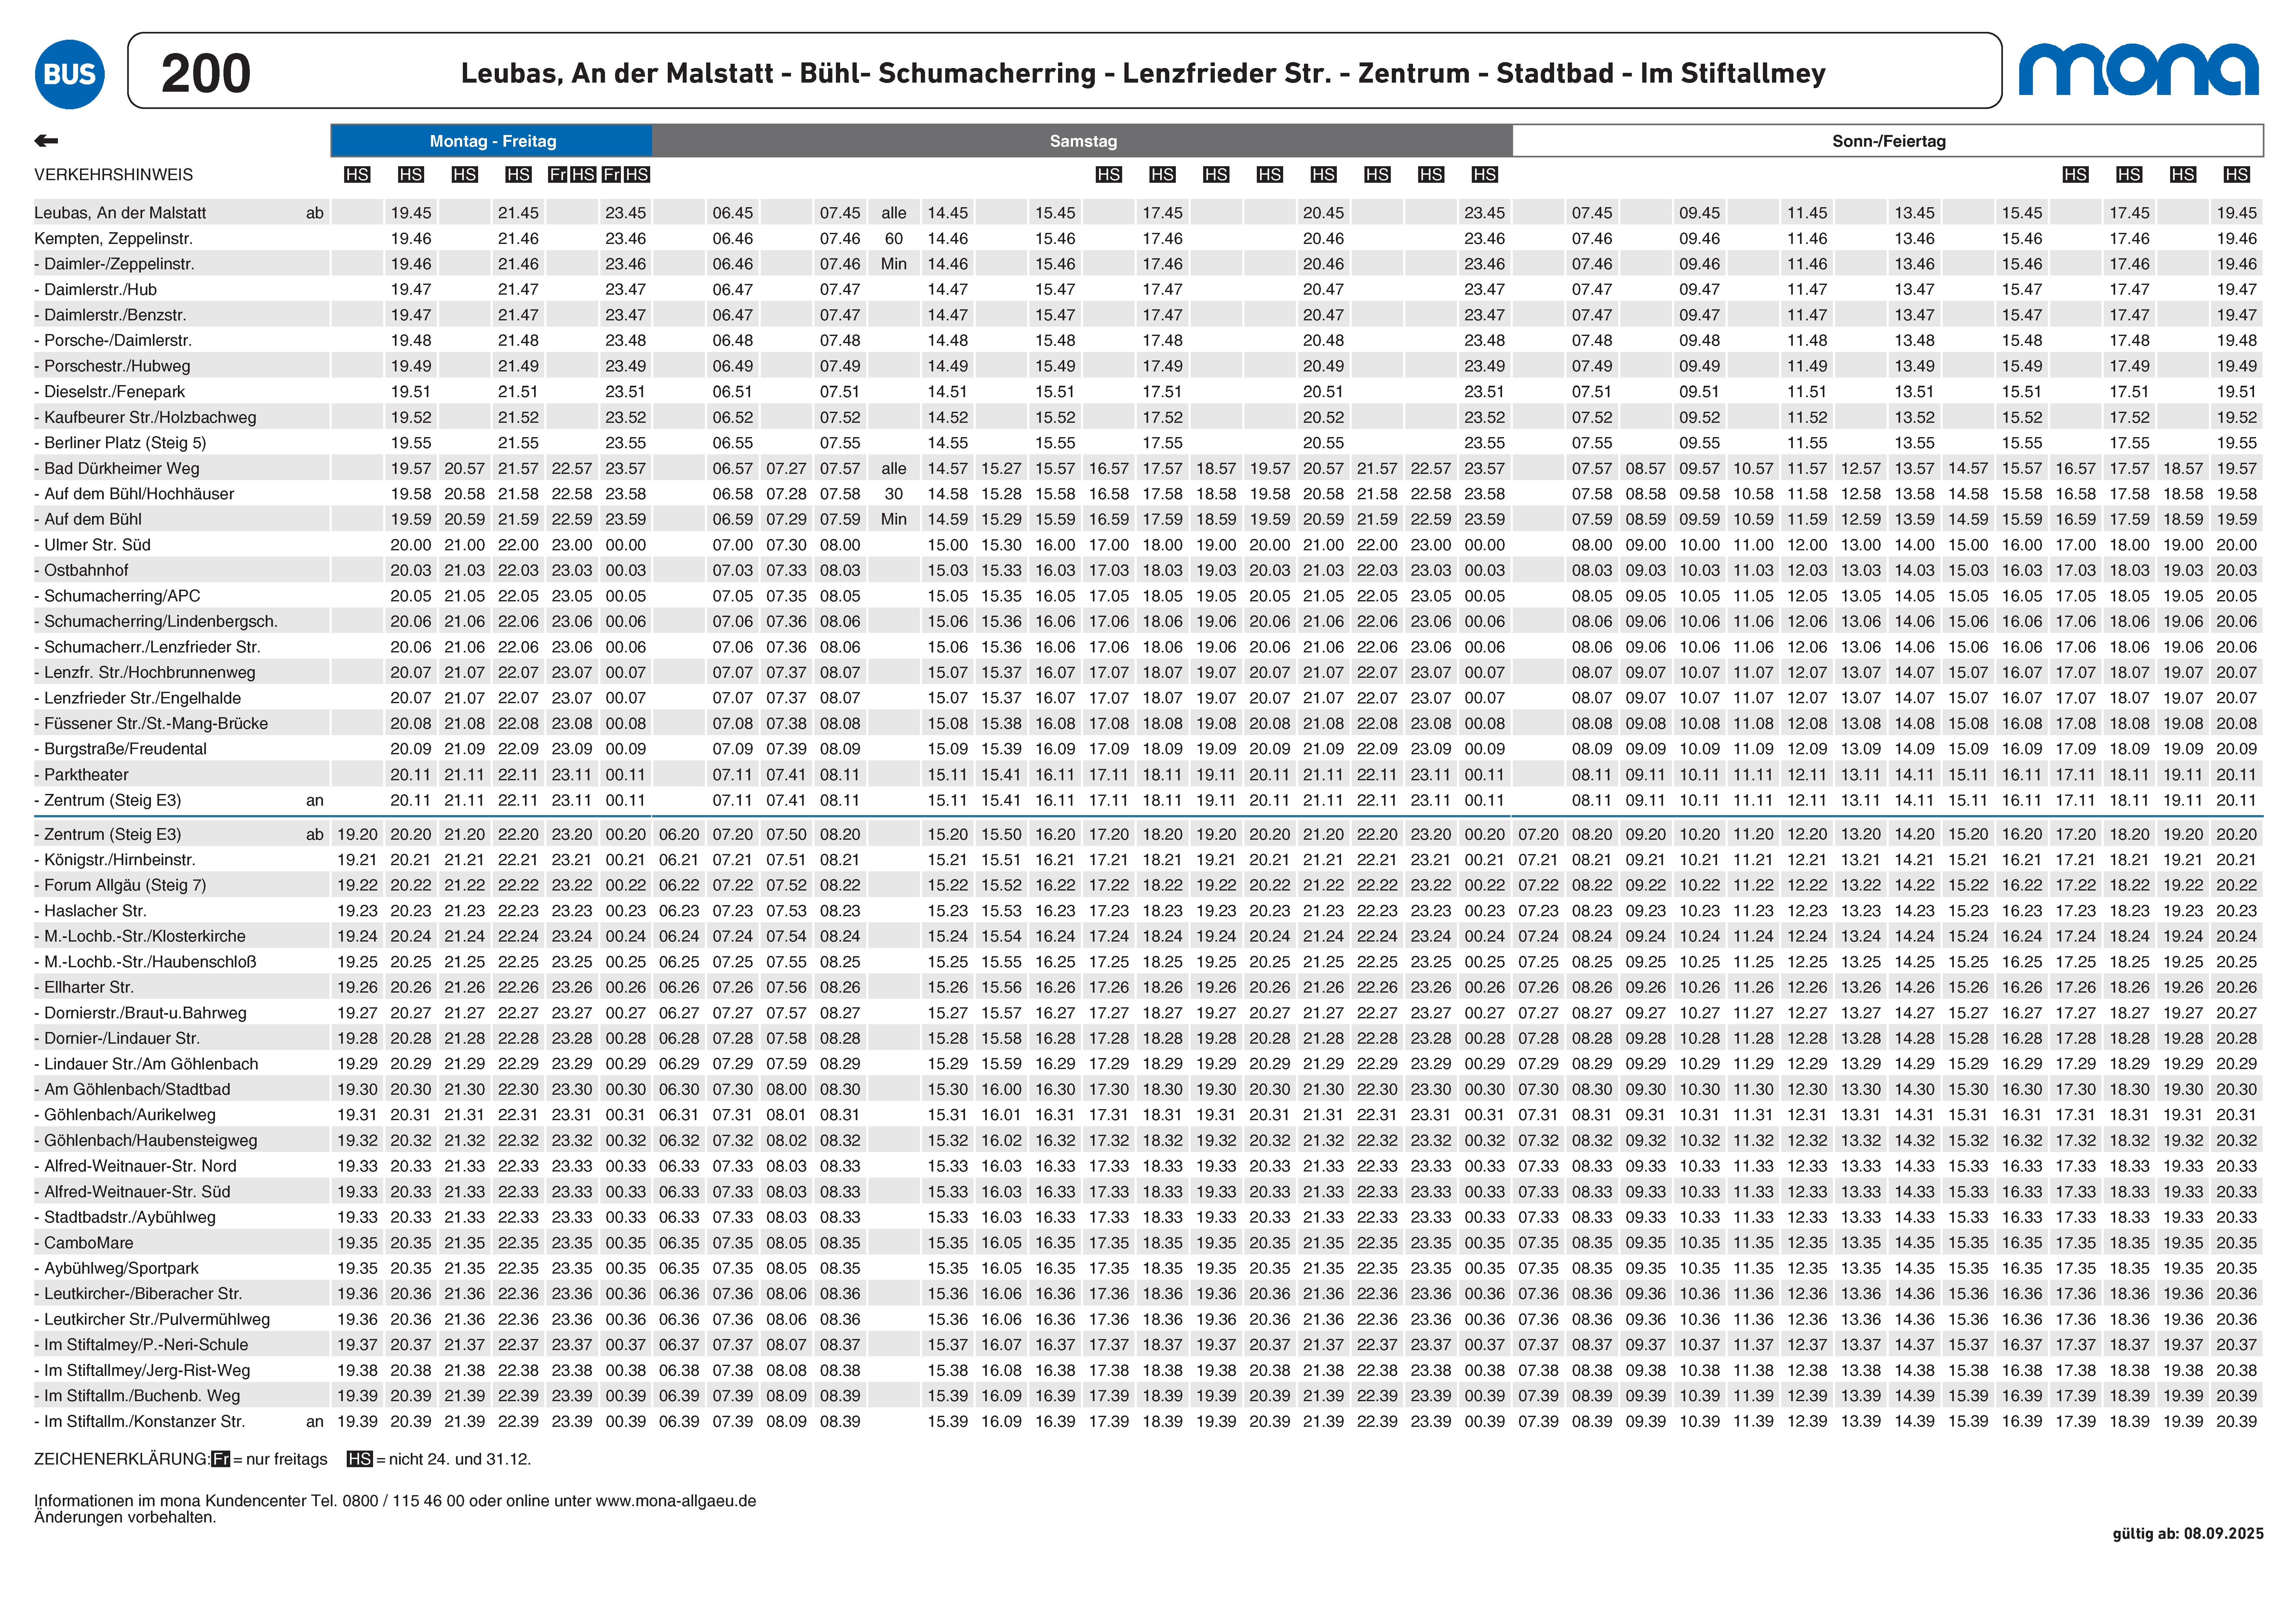Screen dimensions: 2296x1621
Task: Open the www.mona-allgaeu.de link
Action: click(x=676, y=1501)
